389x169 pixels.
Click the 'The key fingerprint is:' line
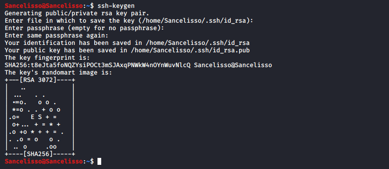(x=47, y=58)
